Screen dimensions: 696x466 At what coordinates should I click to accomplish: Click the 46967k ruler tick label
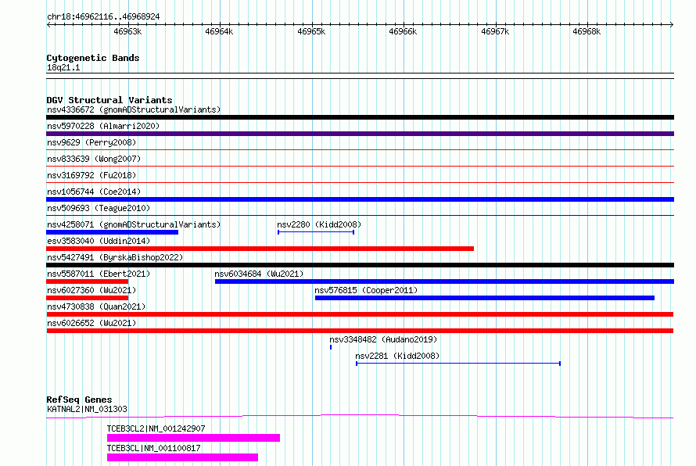pyautogui.click(x=495, y=31)
